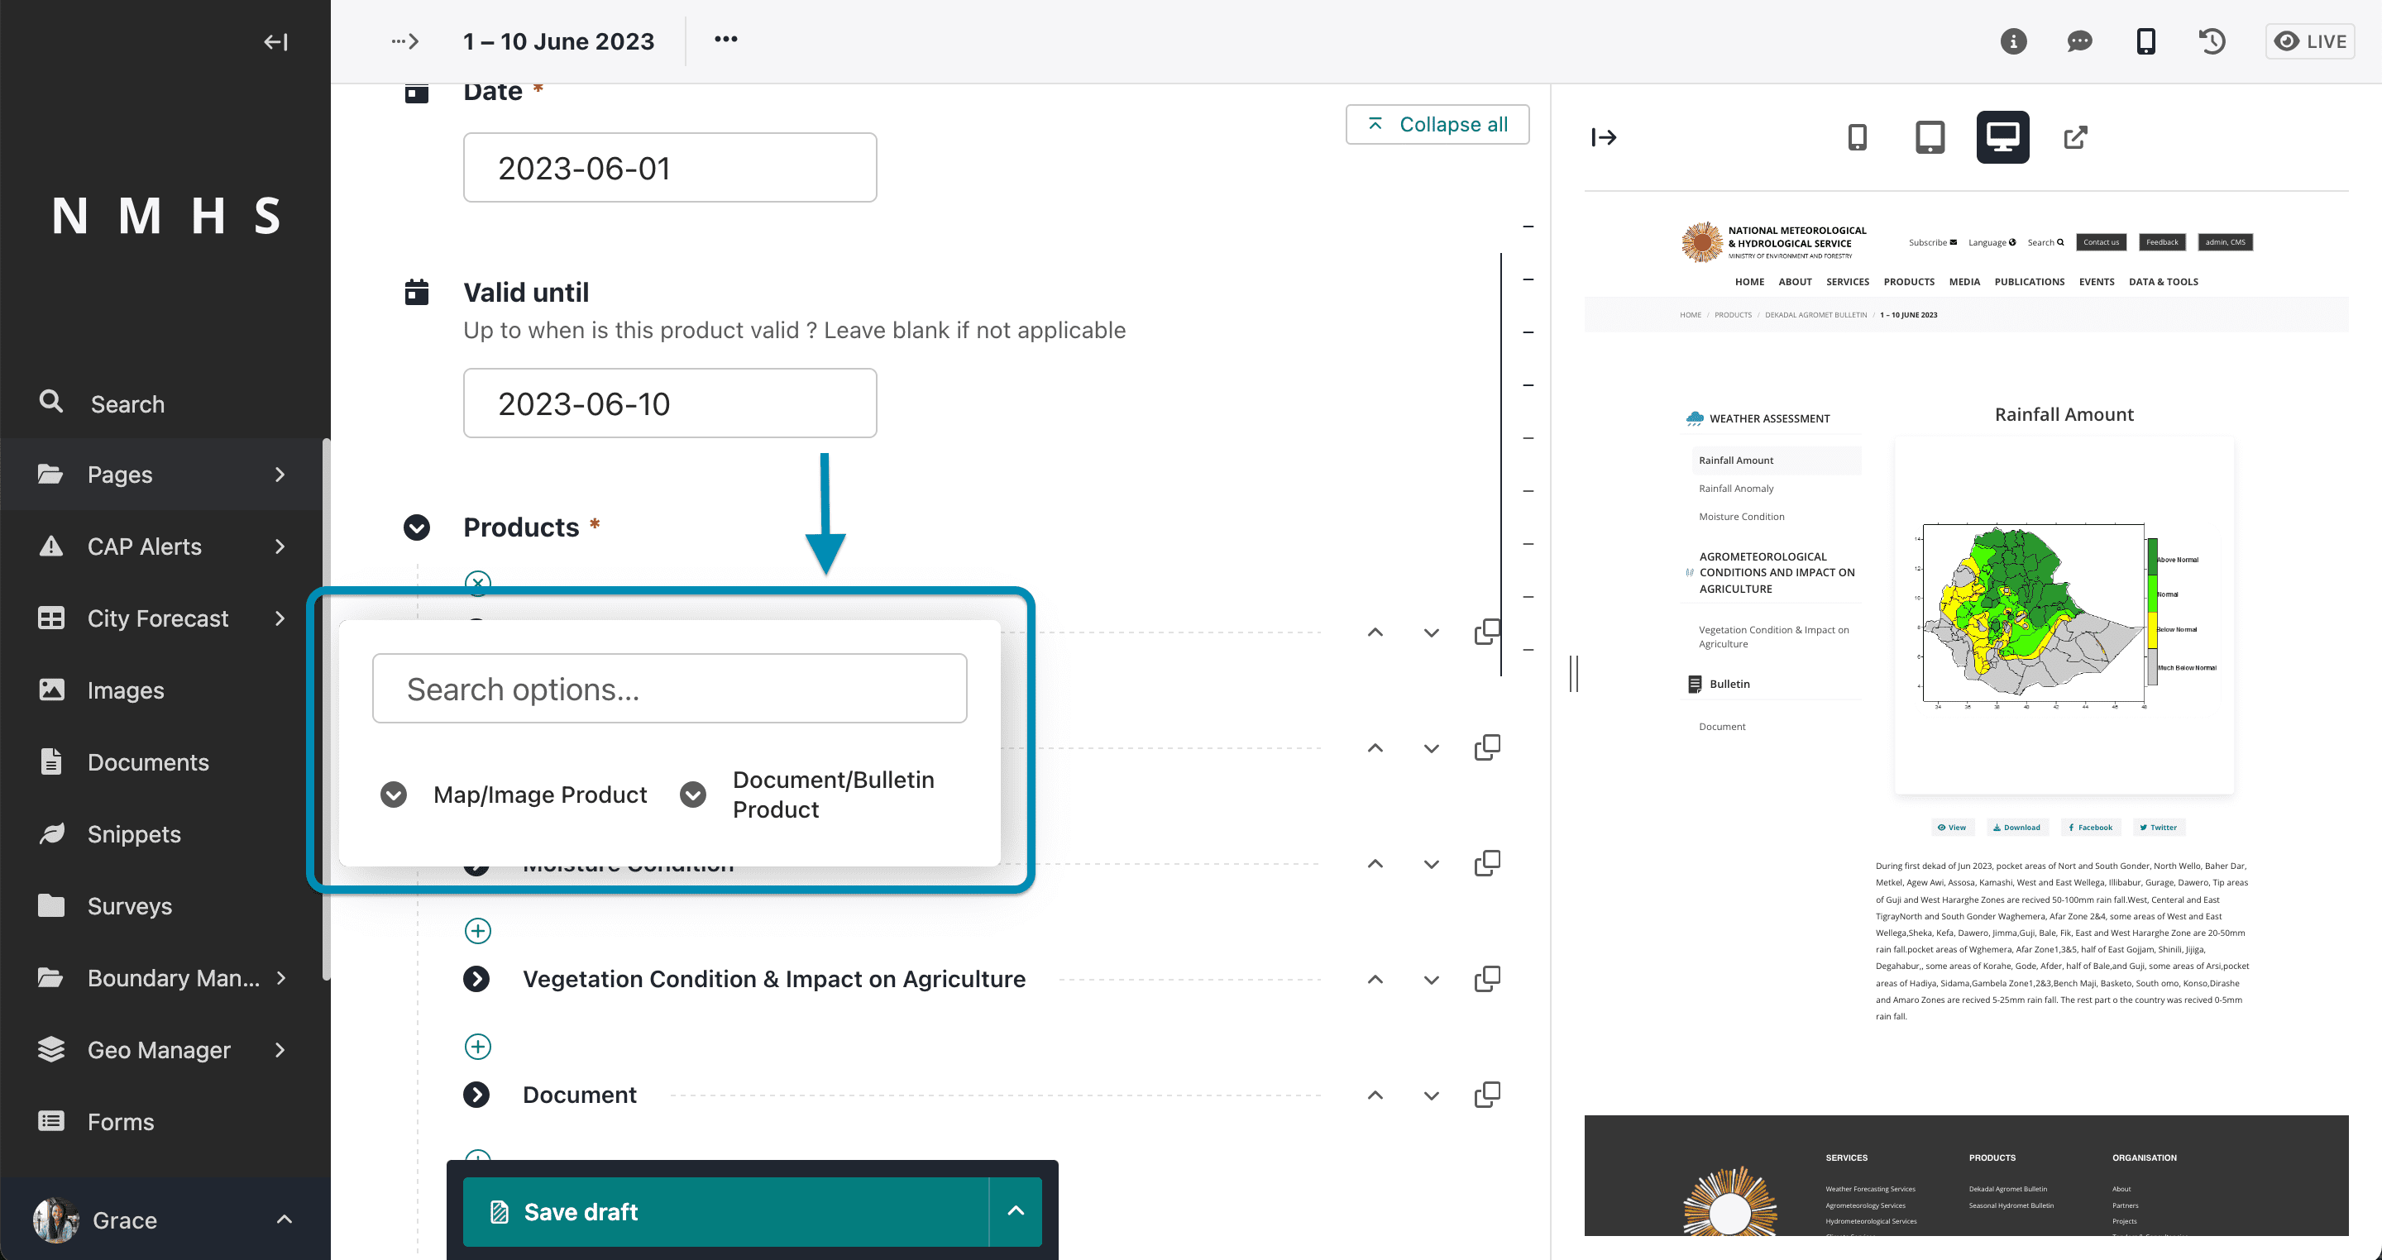The width and height of the screenshot is (2382, 1260).
Task: Toggle breadcrumbs arrow next to page title
Action: coord(405,41)
